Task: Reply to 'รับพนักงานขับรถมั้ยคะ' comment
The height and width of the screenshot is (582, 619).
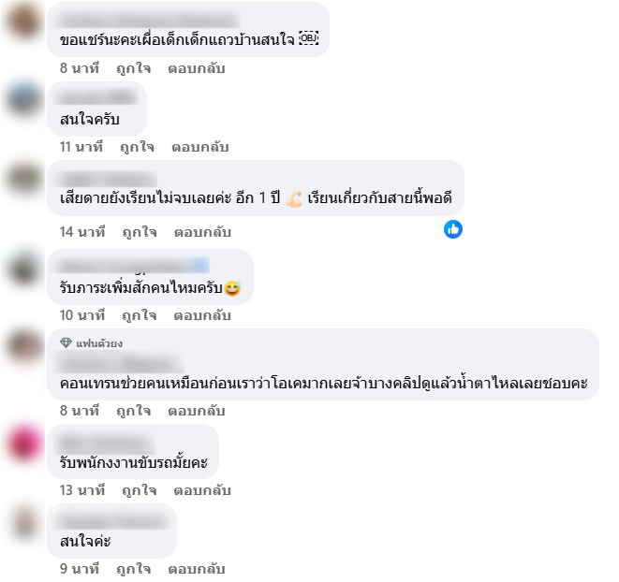Action: [x=202, y=490]
